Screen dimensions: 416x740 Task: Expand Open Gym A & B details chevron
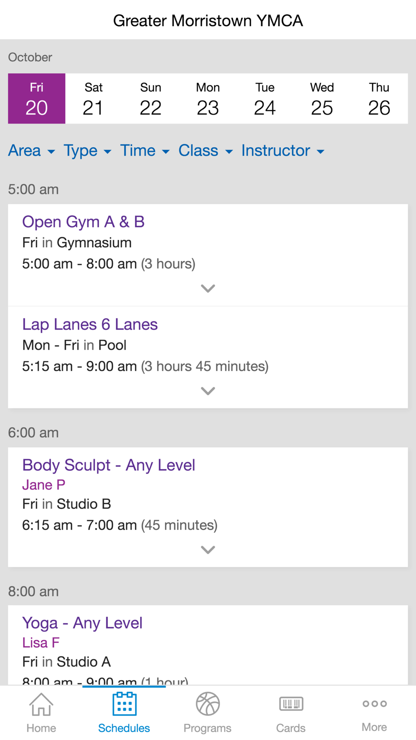208,288
